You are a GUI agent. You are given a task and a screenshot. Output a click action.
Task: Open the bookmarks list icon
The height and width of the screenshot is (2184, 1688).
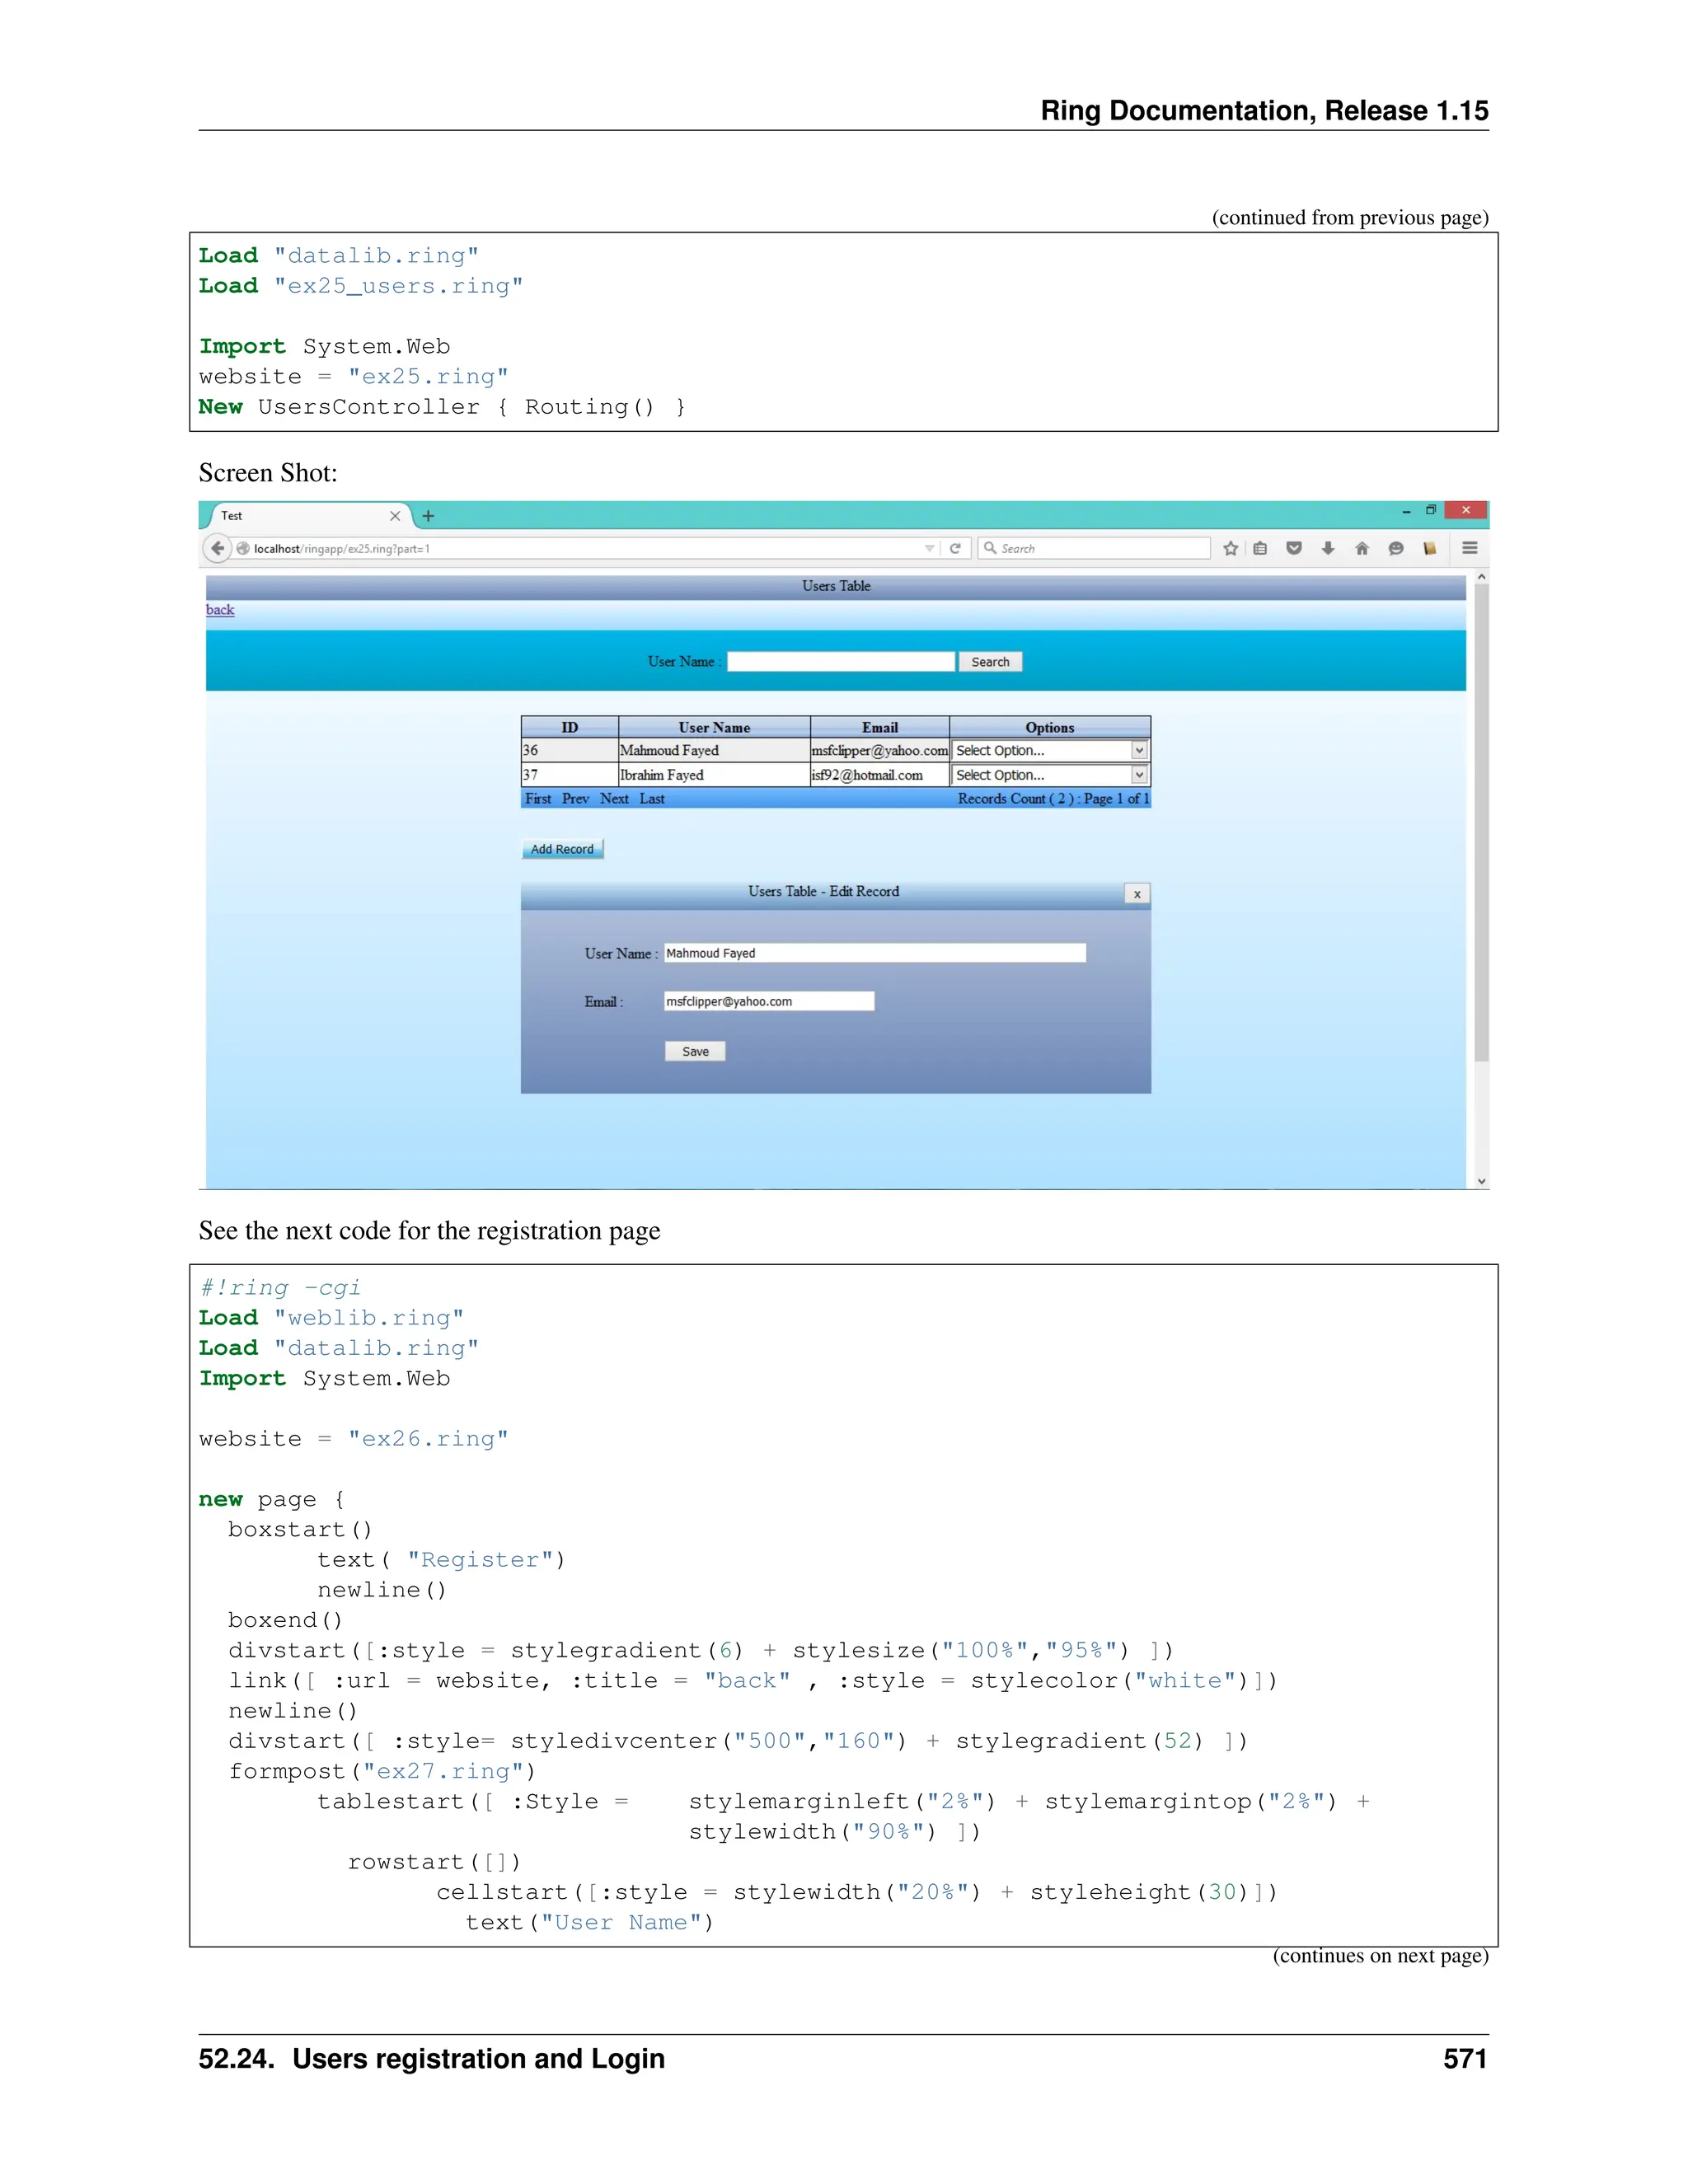click(x=1260, y=548)
